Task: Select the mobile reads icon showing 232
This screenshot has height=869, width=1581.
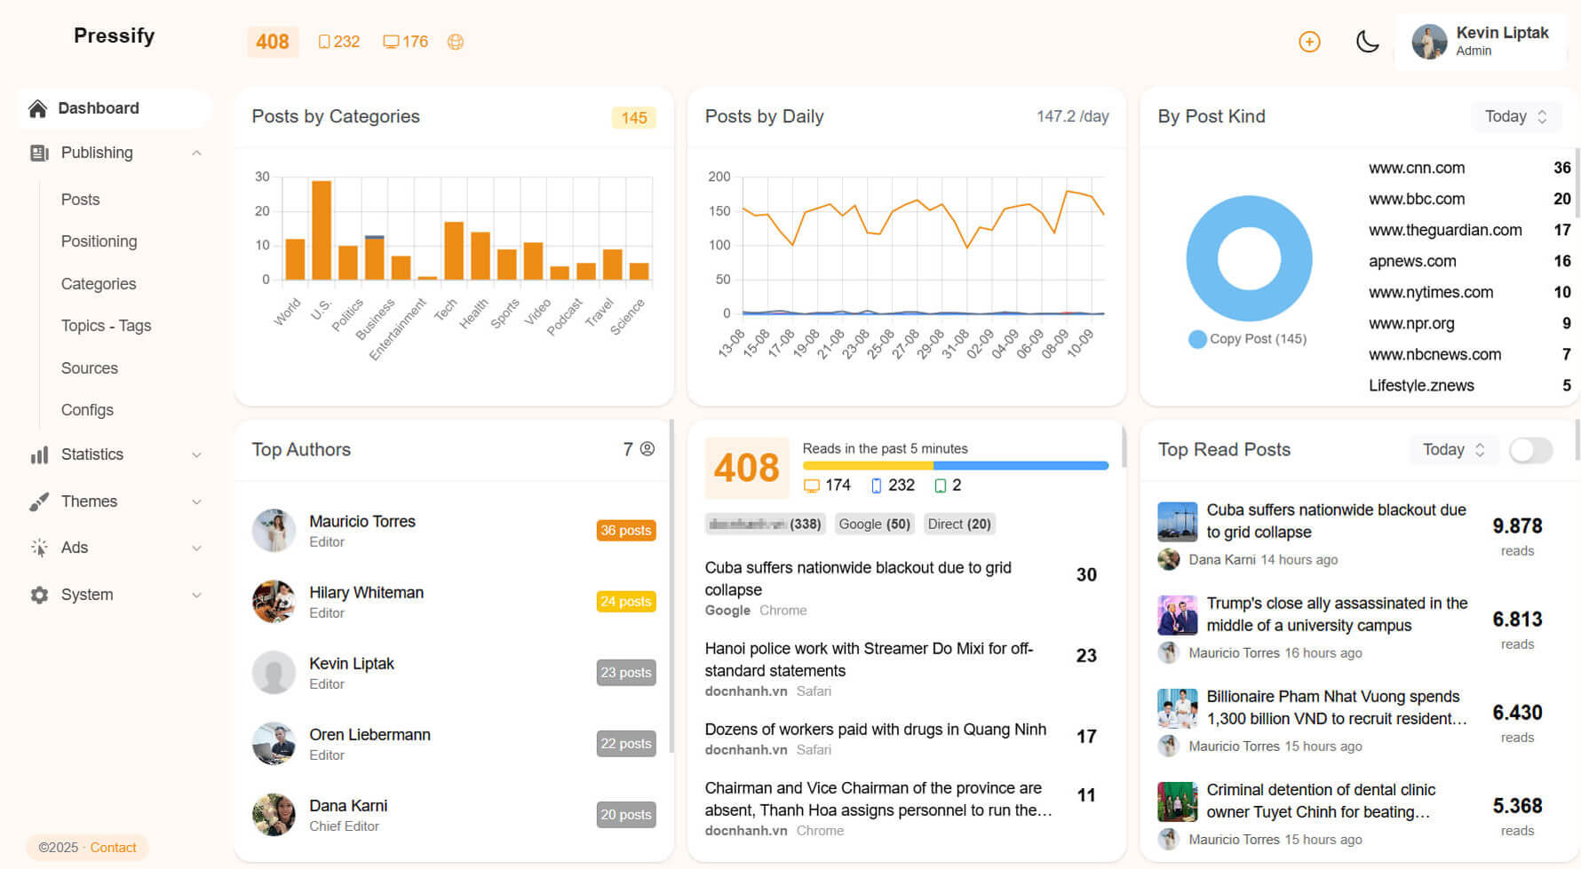Action: [x=323, y=41]
